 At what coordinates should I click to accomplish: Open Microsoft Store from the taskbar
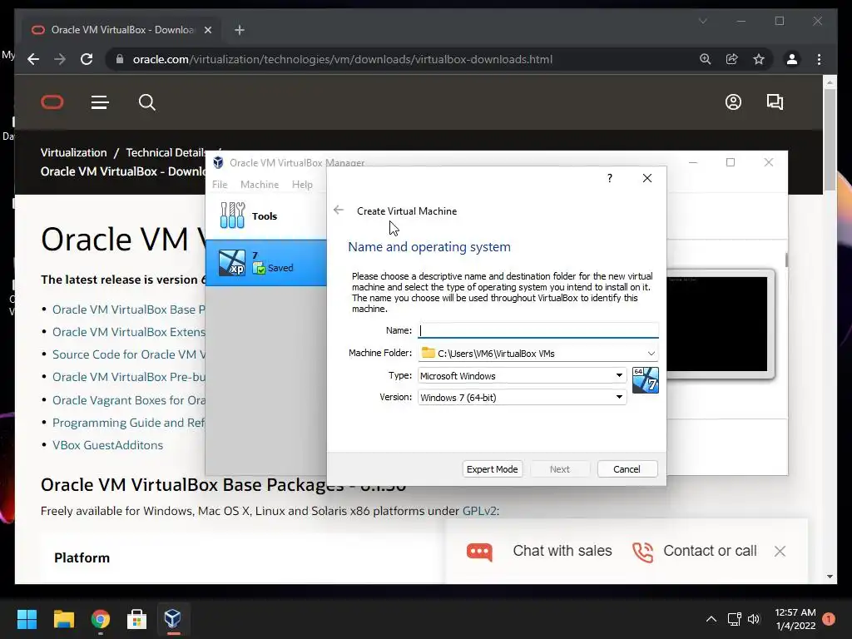tap(136, 619)
